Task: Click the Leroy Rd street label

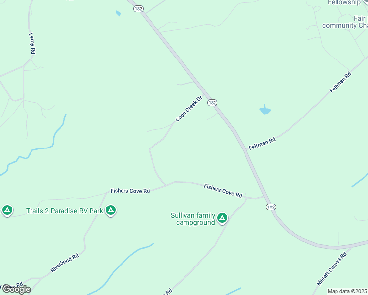Action: pos(32,43)
